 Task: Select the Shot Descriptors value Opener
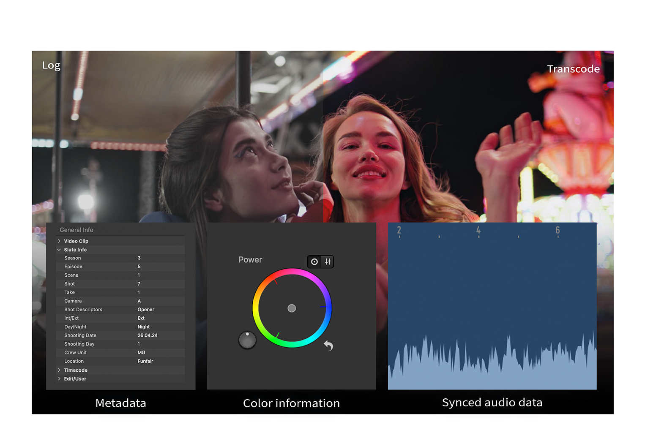click(x=146, y=310)
